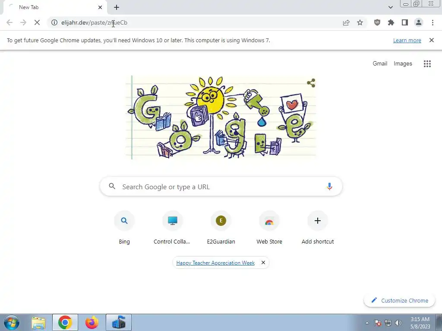Screen dimensions: 442x331
Task: Open the Google apps grid
Action: 427,64
